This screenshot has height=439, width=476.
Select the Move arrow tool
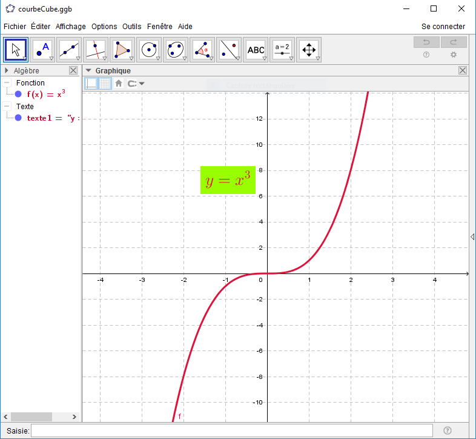point(16,50)
